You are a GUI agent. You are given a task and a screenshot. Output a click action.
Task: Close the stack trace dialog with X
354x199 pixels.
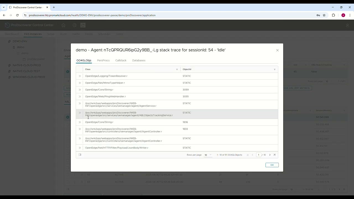(x=277, y=50)
